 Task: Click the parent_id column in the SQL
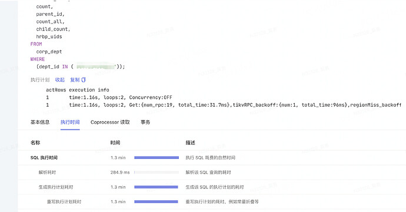coord(50,14)
